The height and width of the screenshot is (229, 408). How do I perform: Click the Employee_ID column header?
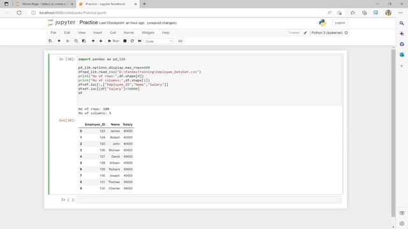coord(95,125)
